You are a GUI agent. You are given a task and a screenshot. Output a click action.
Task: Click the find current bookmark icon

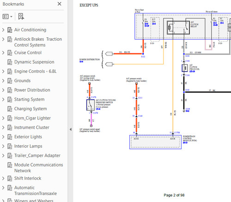point(21,17)
